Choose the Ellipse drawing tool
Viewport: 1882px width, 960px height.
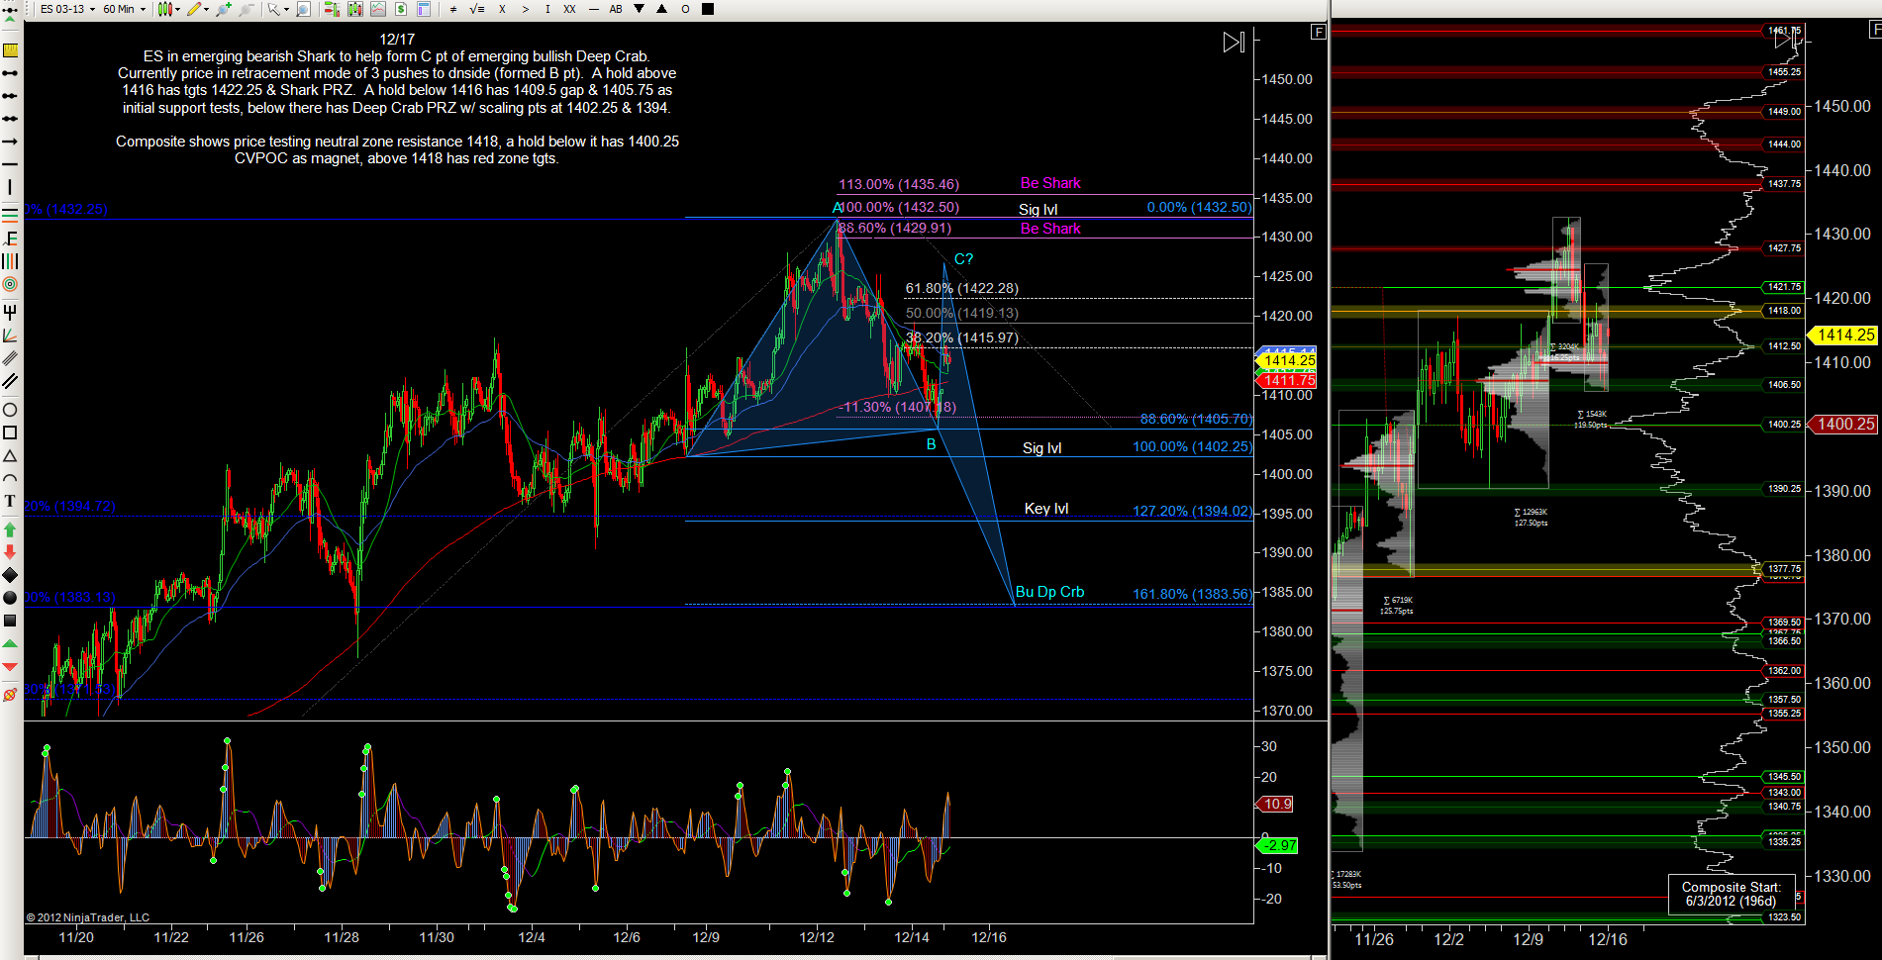coord(10,410)
